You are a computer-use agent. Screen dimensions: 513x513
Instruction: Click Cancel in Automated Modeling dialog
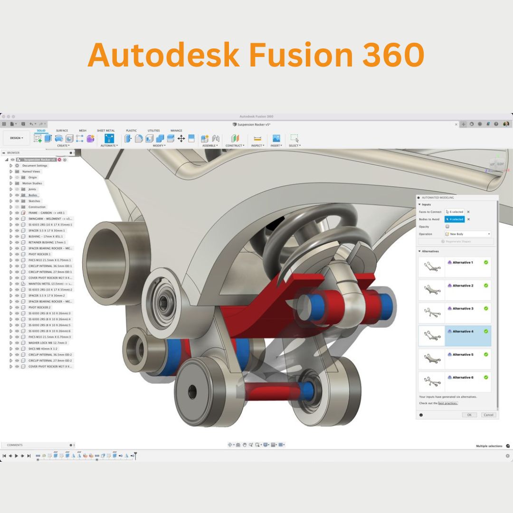pyautogui.click(x=488, y=415)
